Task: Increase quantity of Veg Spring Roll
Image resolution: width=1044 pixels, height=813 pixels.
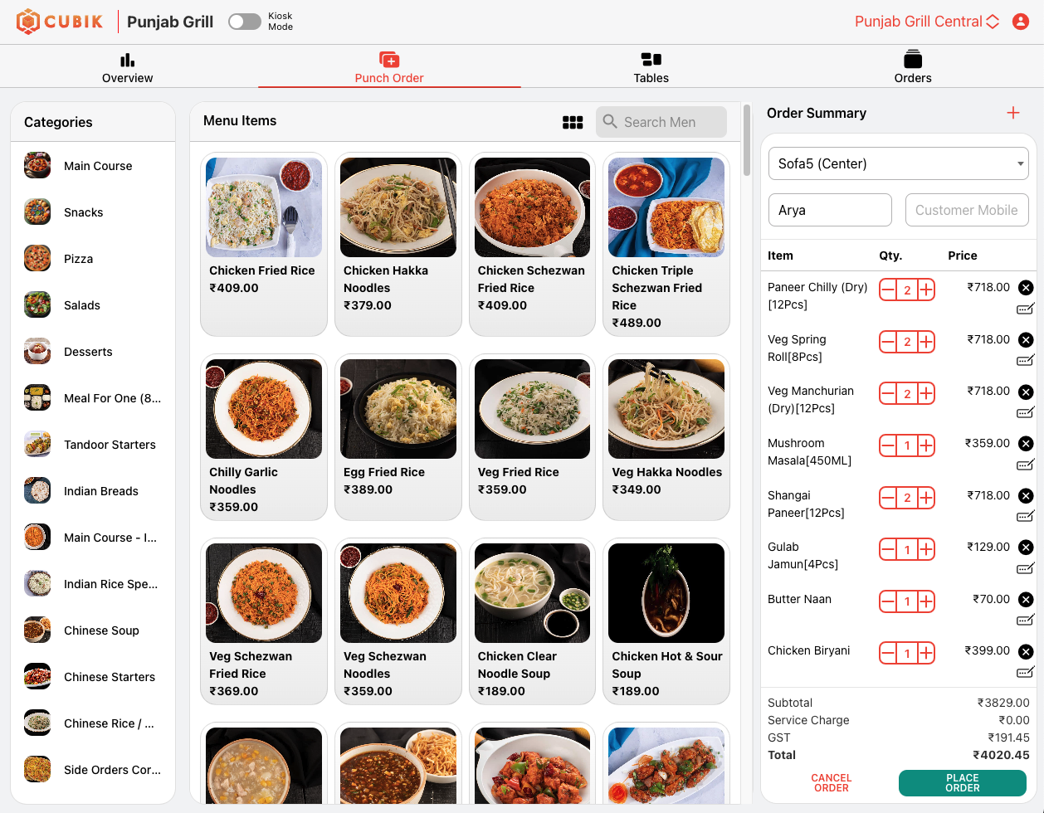Action: (x=926, y=342)
